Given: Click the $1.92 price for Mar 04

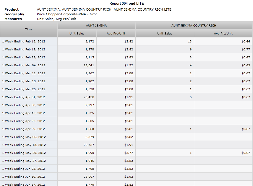Looking at the screenshot, I should 129,65.
